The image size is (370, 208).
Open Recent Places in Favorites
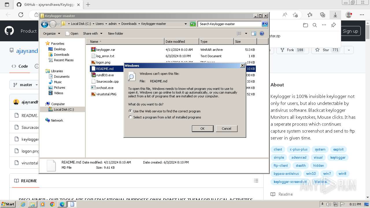(x=64, y=60)
